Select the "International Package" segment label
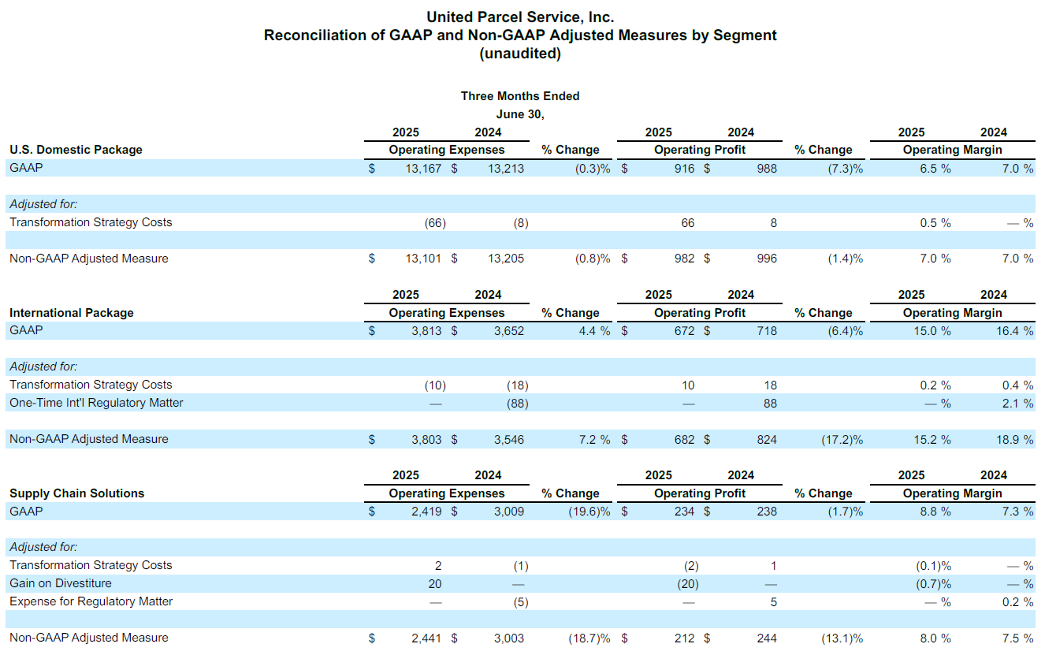The width and height of the screenshot is (1045, 655). 72,313
